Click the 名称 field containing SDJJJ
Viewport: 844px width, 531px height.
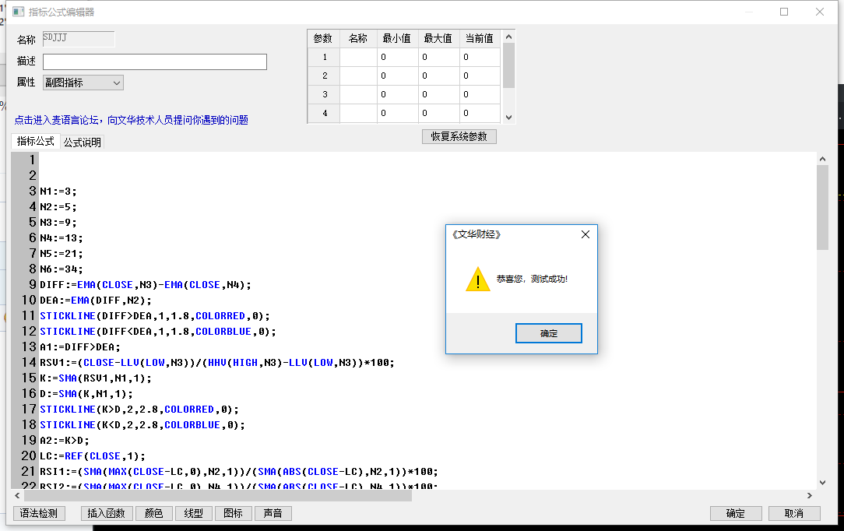point(79,39)
